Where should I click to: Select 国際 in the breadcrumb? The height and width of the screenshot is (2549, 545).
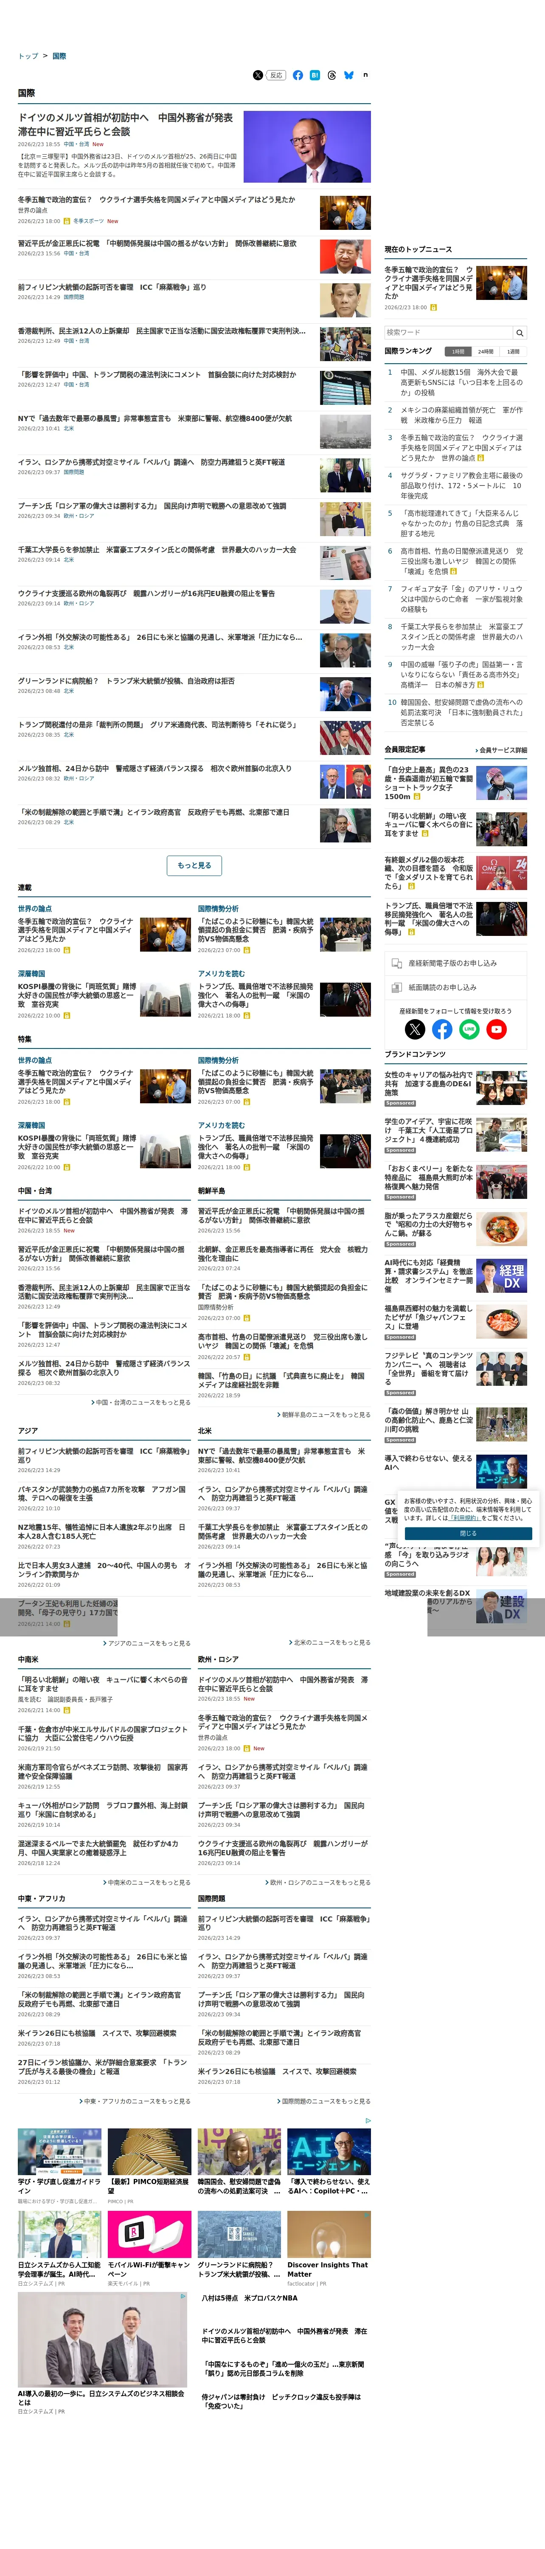pyautogui.click(x=59, y=57)
